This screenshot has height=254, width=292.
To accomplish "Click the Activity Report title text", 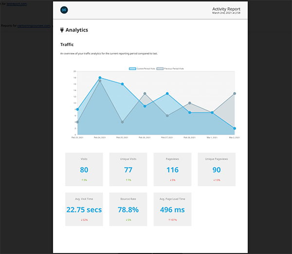I will [x=226, y=9].
